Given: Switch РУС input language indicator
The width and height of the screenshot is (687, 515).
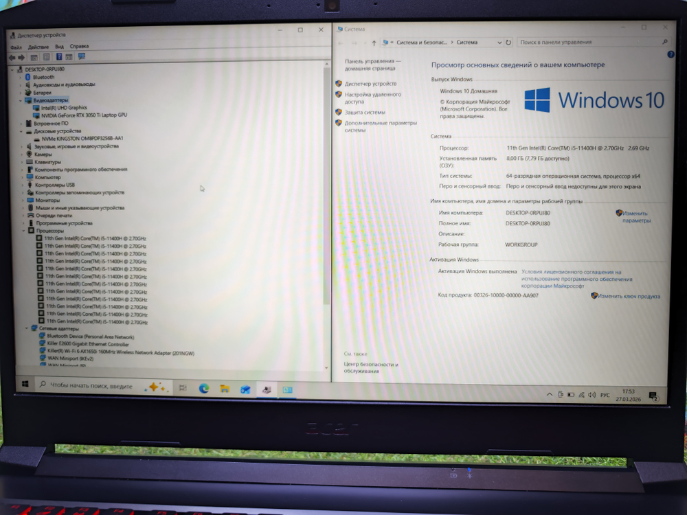Looking at the screenshot, I should click(605, 395).
